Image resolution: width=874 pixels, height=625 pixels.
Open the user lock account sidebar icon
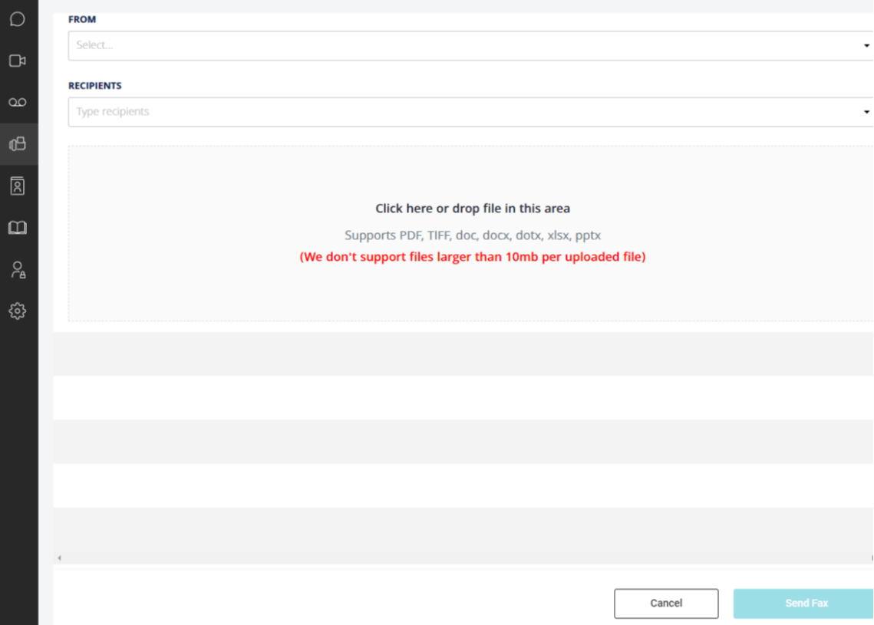(18, 270)
